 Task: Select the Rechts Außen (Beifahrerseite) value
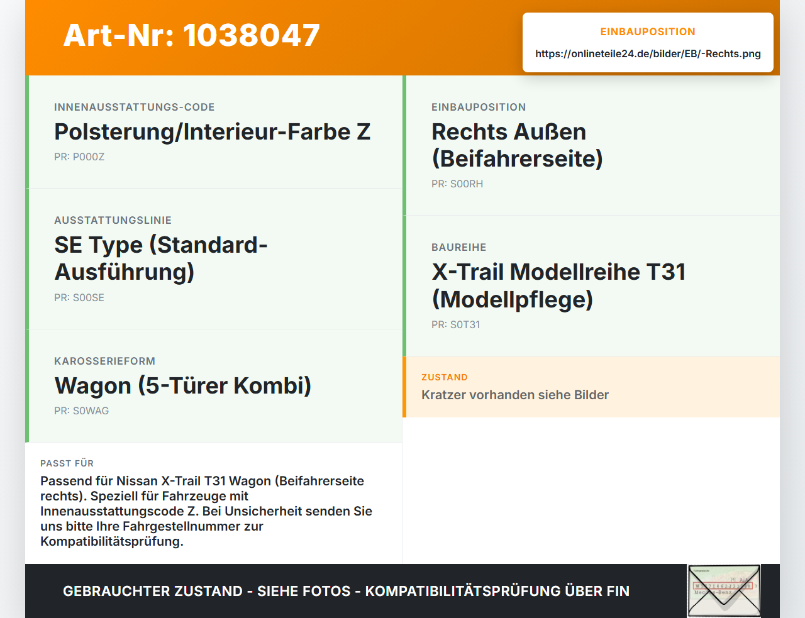click(517, 145)
